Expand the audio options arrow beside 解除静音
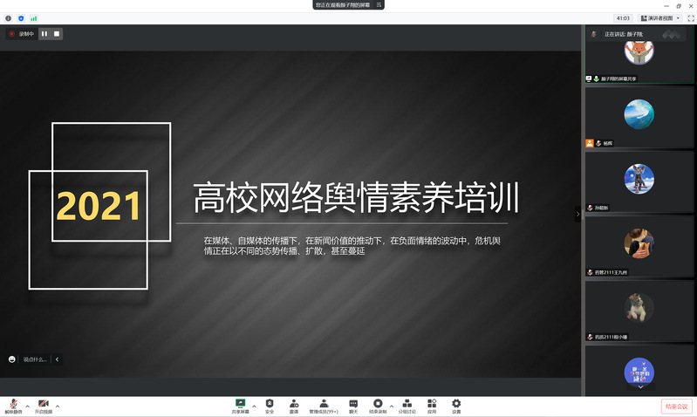The width and height of the screenshot is (697, 417). [x=27, y=406]
